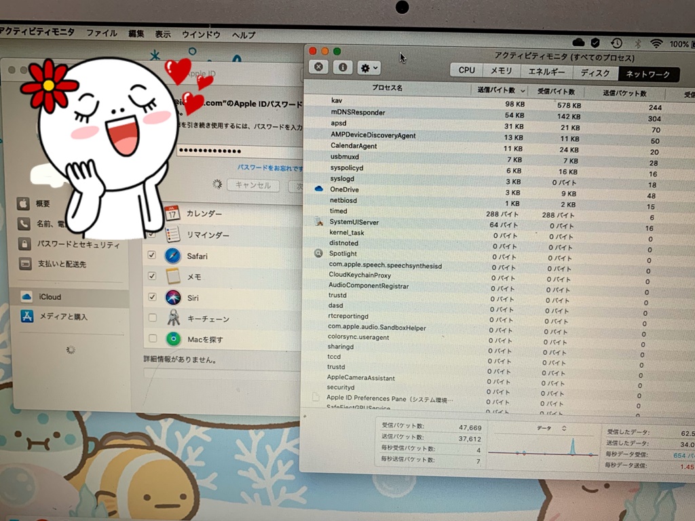Select iCloud in Apple ID sidebar
695x521 pixels.
(71, 297)
